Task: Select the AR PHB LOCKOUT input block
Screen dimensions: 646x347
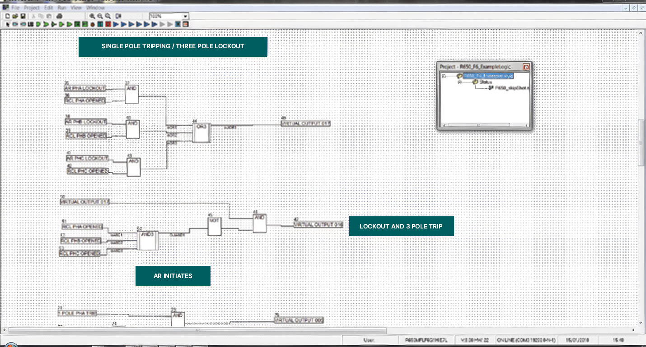Action: coord(86,122)
